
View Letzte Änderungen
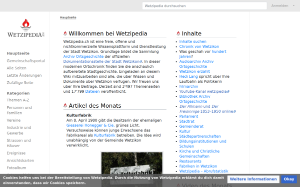click(x=24, y=75)
